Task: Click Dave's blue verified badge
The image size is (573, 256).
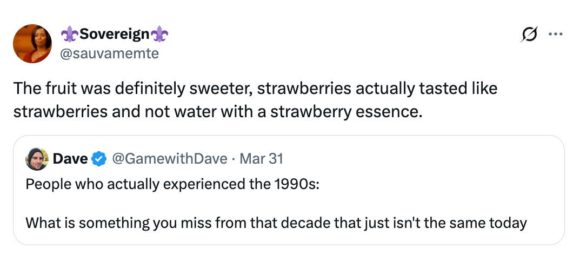Action: (98, 159)
